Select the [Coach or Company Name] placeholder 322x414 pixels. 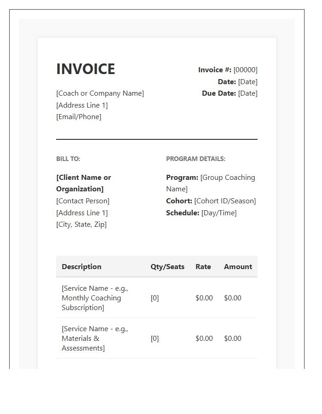(100, 93)
